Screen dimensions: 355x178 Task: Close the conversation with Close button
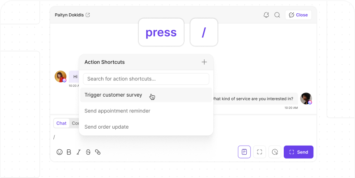[x=298, y=15]
